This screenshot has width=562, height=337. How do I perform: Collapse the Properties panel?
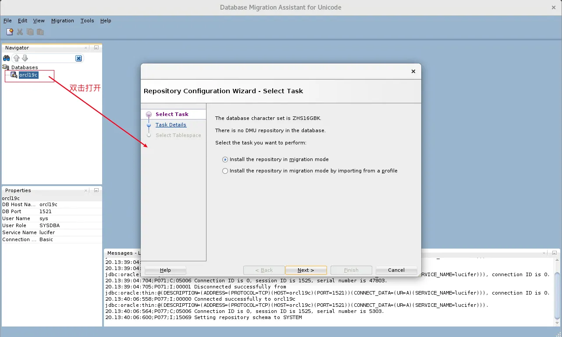tap(96, 190)
